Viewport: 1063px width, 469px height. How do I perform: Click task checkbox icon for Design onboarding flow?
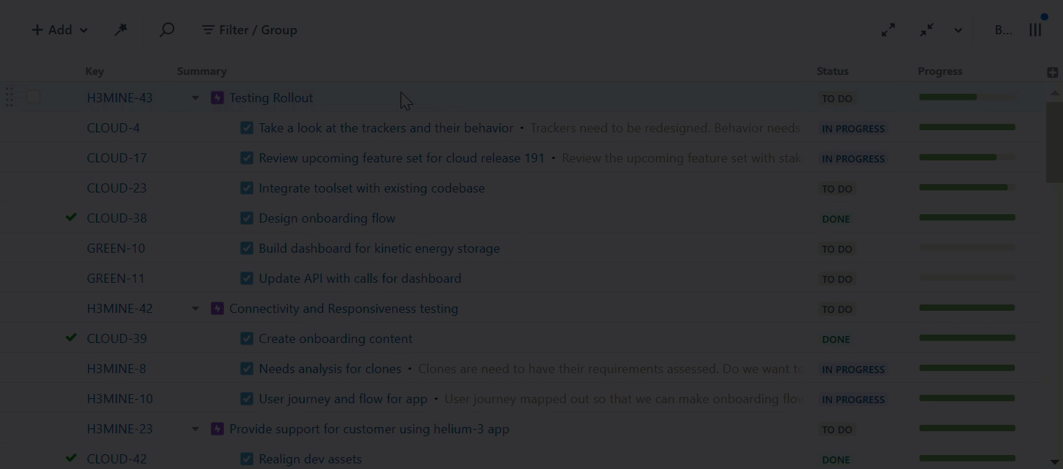pyautogui.click(x=246, y=218)
